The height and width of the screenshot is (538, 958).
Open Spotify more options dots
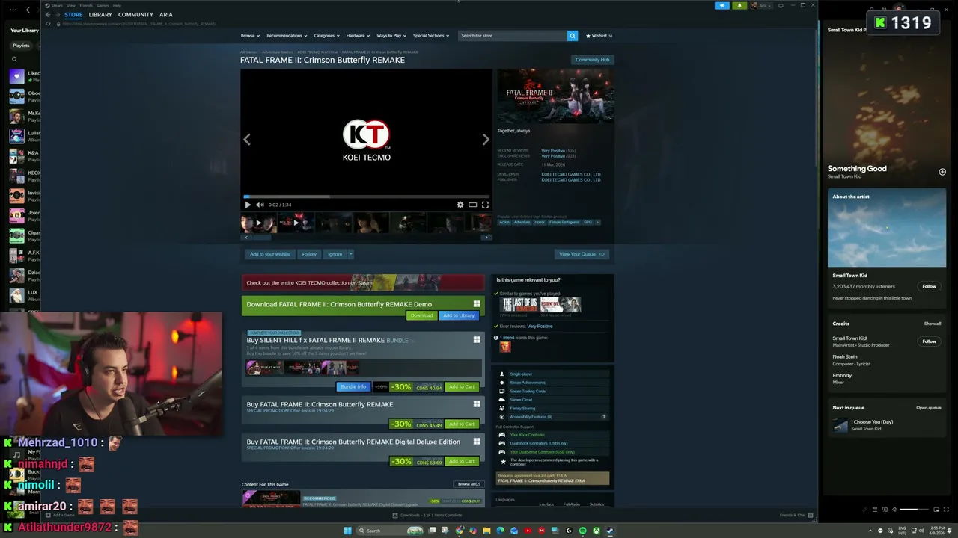pos(13,10)
